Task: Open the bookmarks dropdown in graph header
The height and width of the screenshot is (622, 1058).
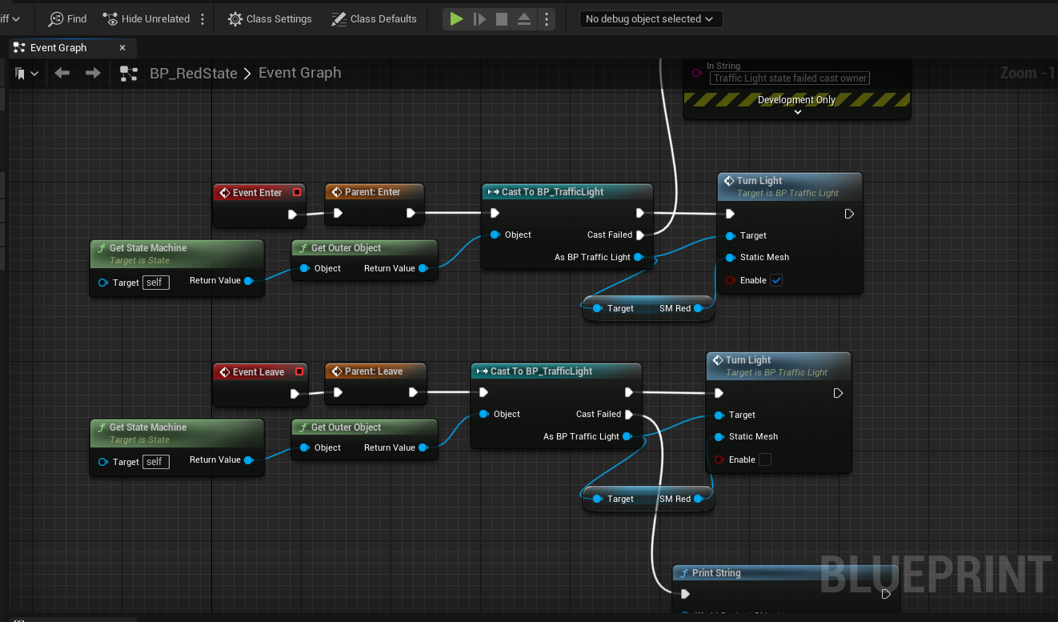Action: click(x=26, y=74)
